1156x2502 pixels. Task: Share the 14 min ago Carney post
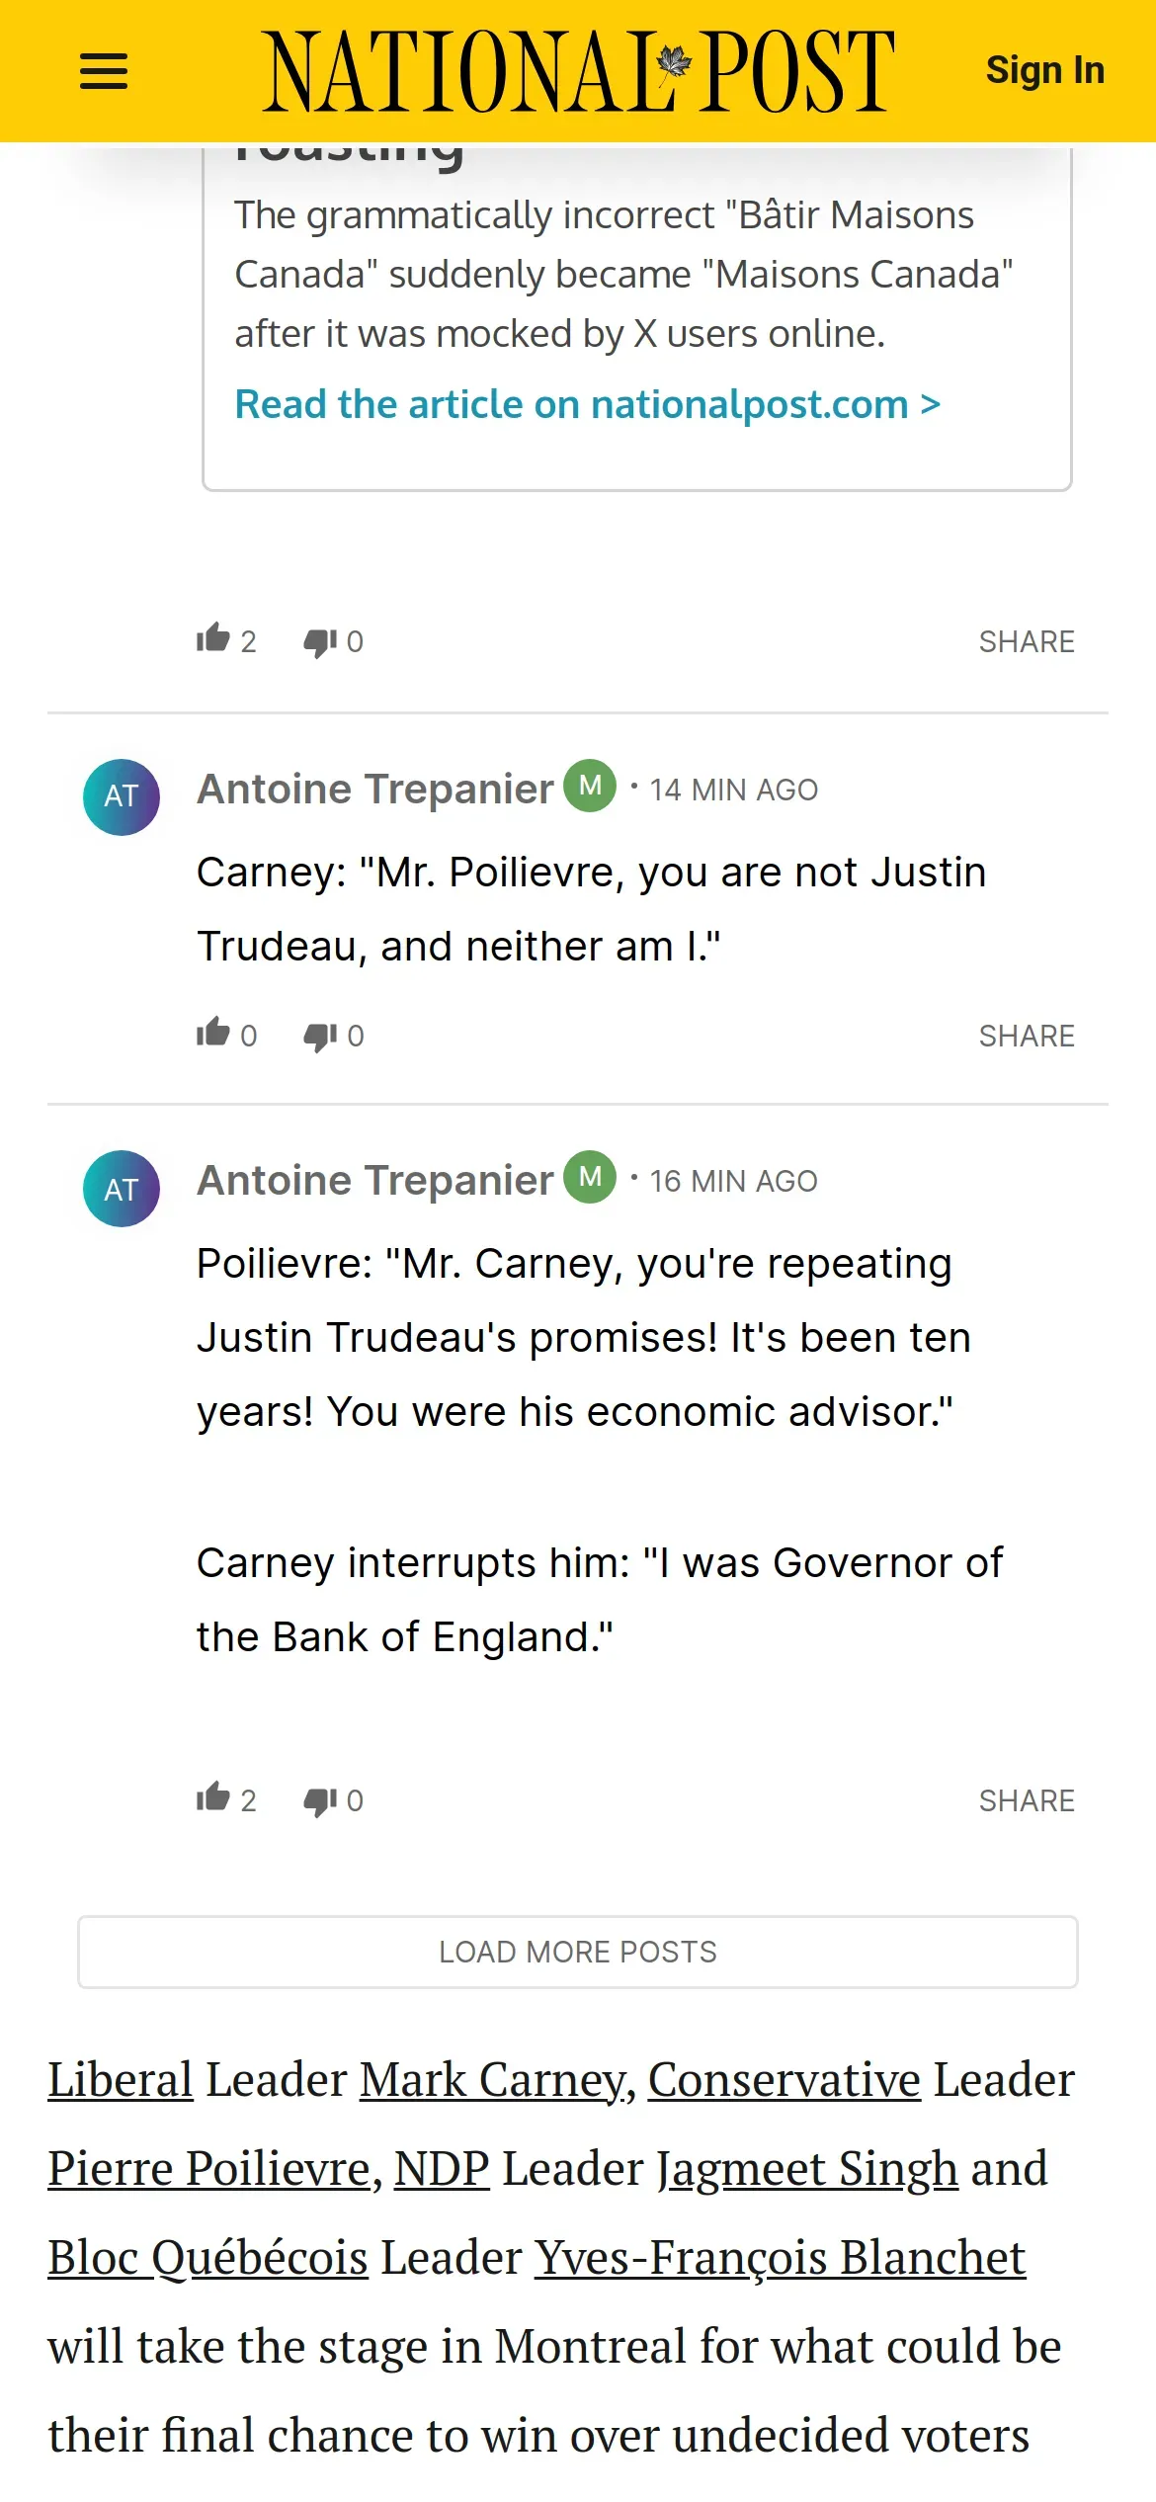pos(1026,1036)
